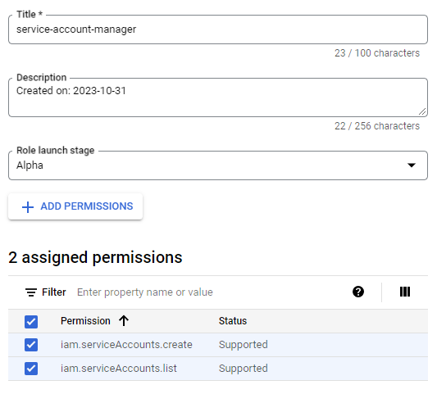Focus the Title field with service-account-manager

tap(218, 29)
